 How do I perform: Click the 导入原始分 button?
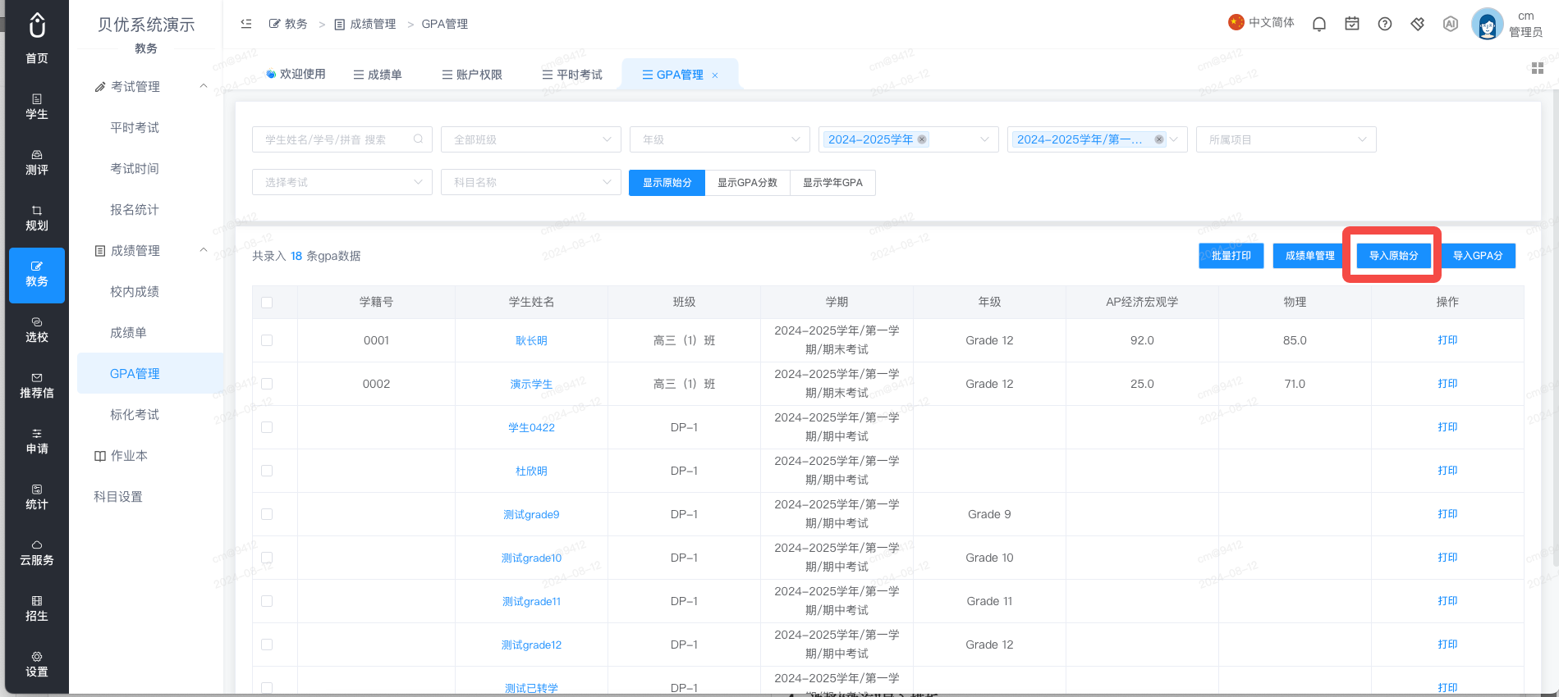(x=1393, y=256)
